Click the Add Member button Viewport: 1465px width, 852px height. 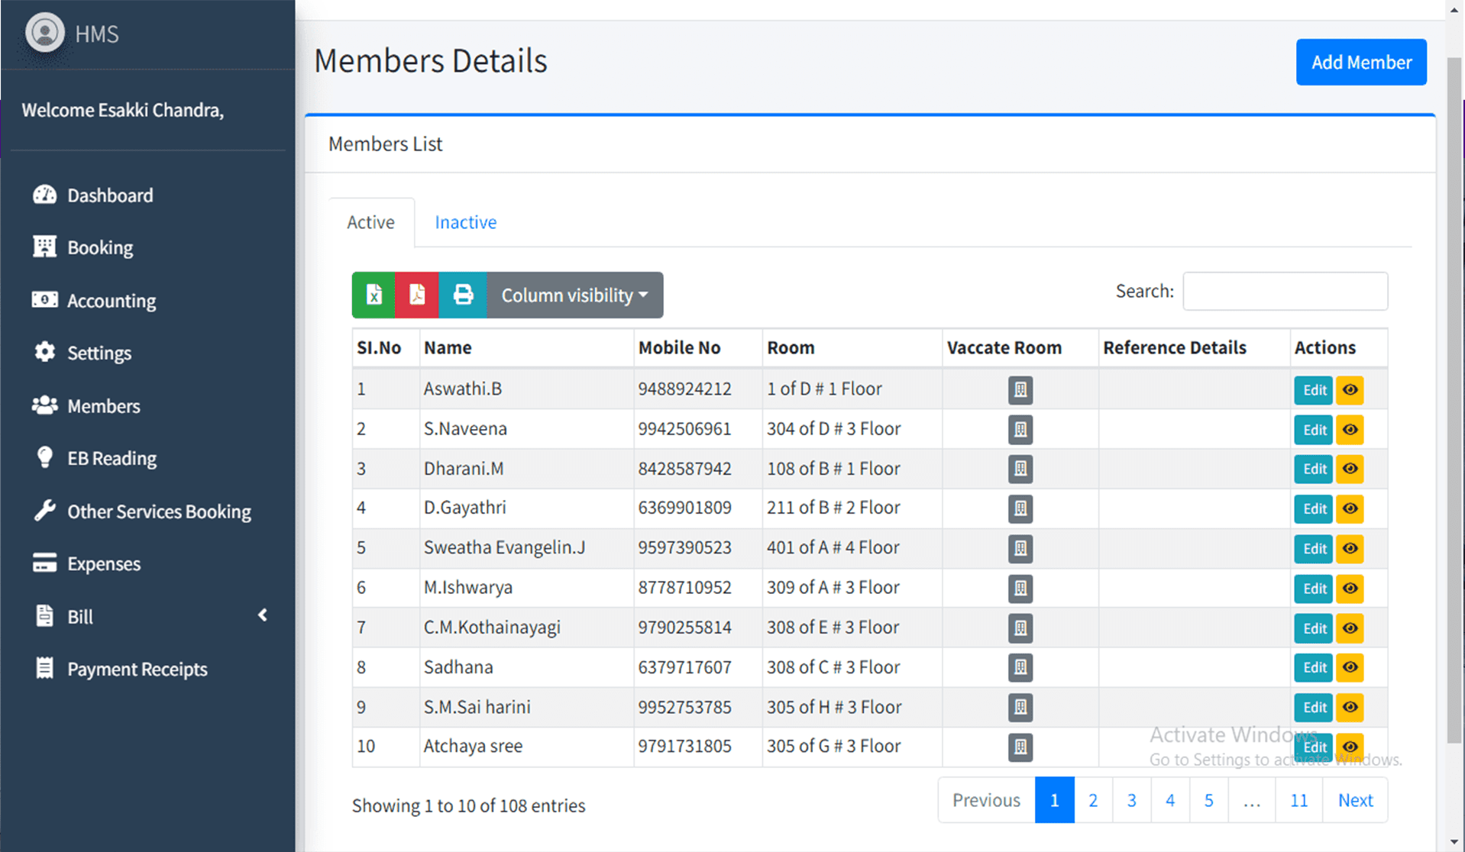(x=1361, y=62)
